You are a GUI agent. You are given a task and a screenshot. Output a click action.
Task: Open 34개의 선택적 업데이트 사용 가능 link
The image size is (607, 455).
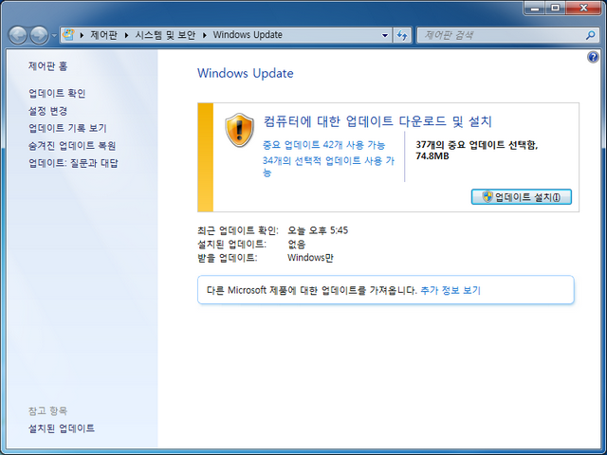tap(328, 167)
